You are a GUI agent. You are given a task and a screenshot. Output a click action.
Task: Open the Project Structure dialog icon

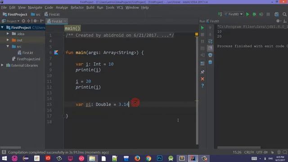pos(276,14)
